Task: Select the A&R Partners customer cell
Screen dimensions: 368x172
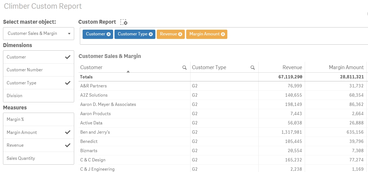Action: coord(134,86)
